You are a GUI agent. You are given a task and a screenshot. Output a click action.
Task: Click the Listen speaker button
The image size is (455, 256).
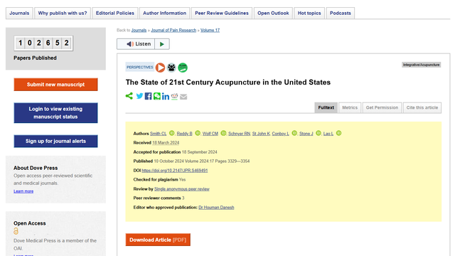(136, 44)
